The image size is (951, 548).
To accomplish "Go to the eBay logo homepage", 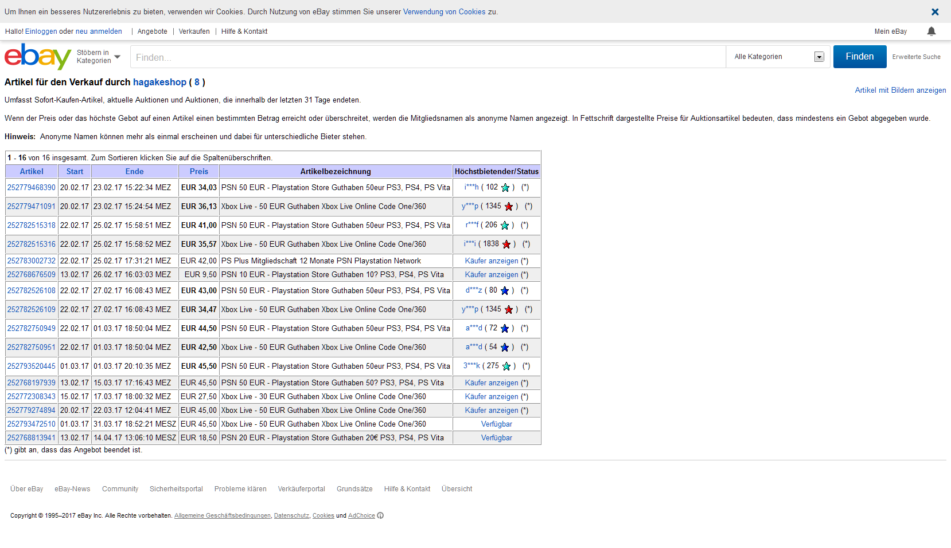I will 38,57.
